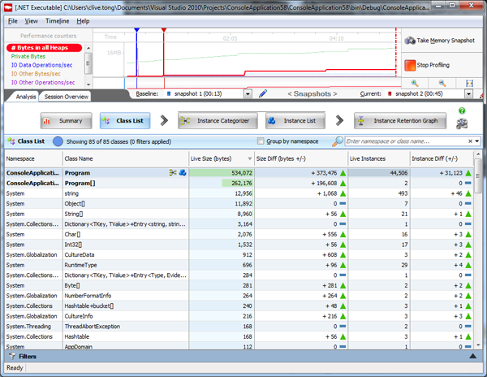Click the application icon in title bar
Viewport: 487px width, 377px height.
point(8,7)
